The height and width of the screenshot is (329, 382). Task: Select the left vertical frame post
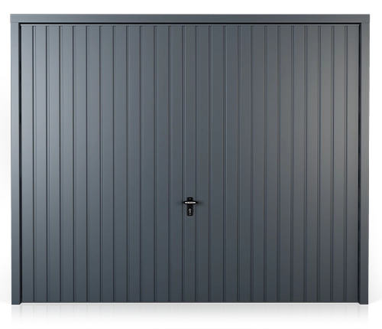15,164
